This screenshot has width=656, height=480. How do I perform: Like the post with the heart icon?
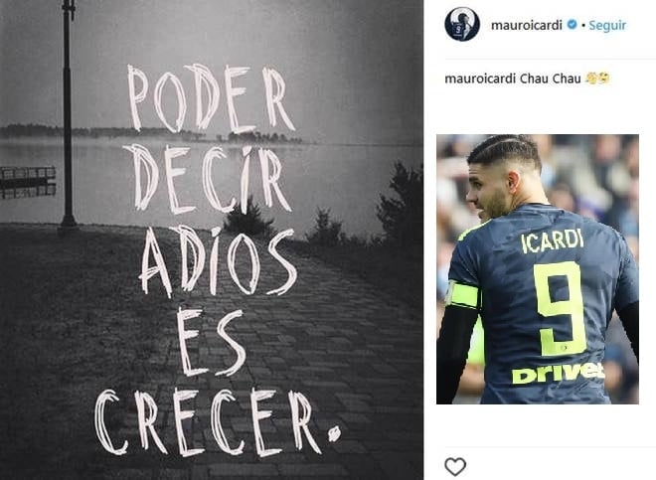click(x=455, y=467)
